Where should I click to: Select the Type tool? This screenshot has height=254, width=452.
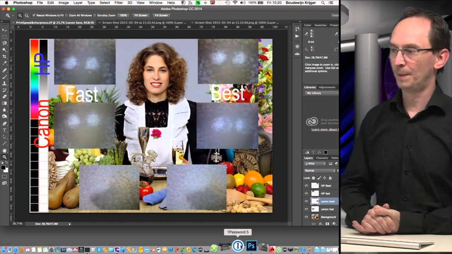5,130
